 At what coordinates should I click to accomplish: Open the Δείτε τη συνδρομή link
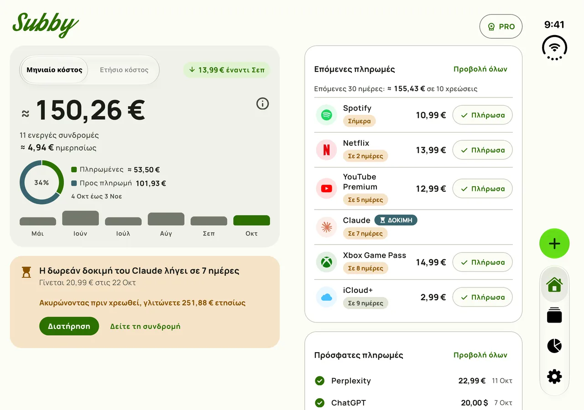coord(145,326)
